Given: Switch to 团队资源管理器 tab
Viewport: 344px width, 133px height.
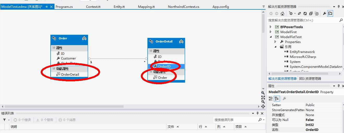Looking at the screenshot, I should coord(310,78).
